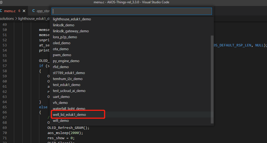
Task: Click the aos_msleep(2000) code line
Action: click(65, 133)
